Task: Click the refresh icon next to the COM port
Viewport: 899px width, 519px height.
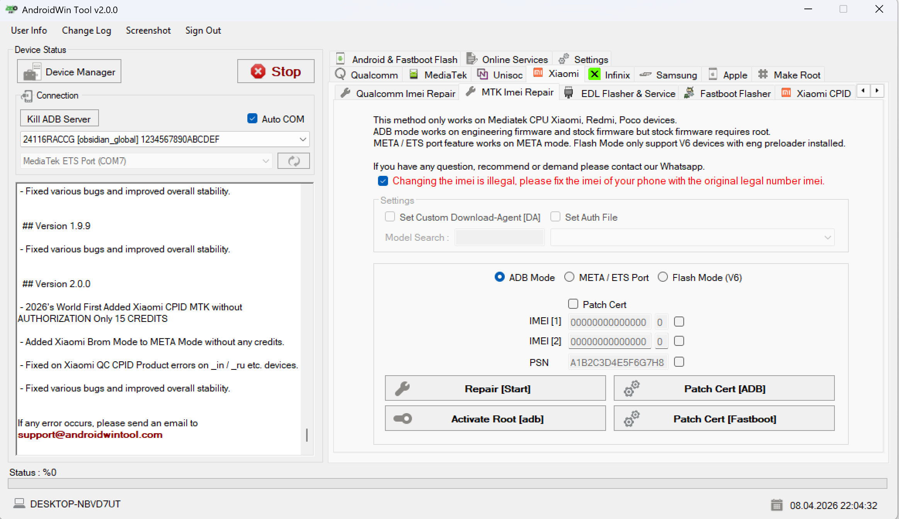Action: click(x=293, y=161)
